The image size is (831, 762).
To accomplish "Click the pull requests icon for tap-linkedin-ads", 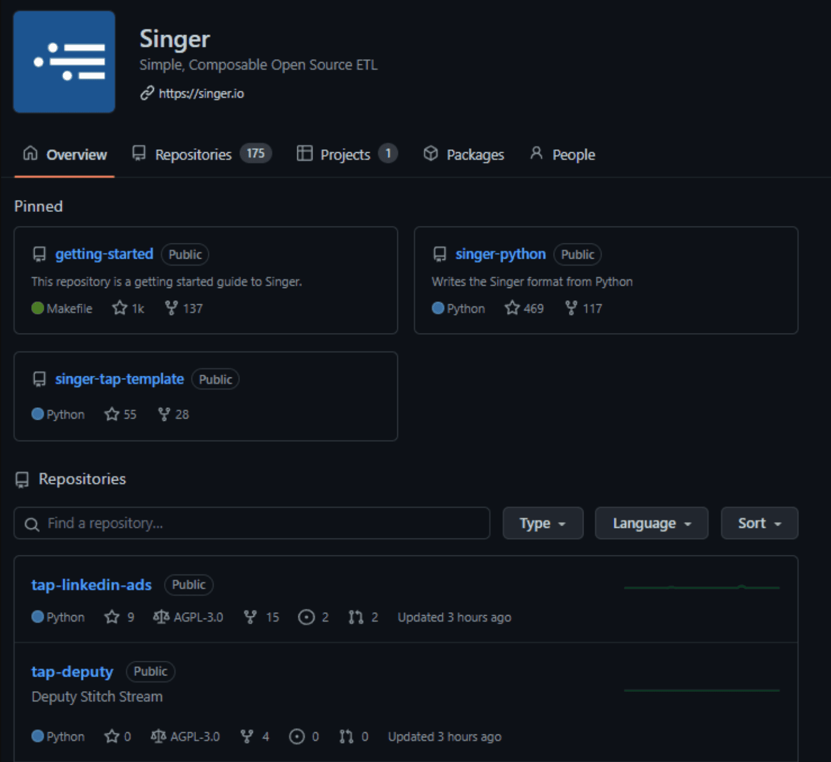I will (356, 617).
